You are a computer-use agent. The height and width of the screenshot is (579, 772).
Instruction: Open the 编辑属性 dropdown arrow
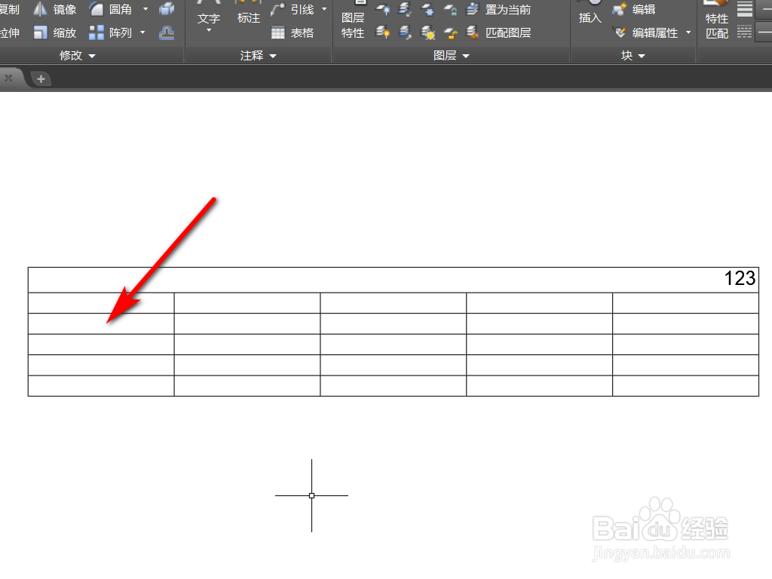click(x=688, y=32)
